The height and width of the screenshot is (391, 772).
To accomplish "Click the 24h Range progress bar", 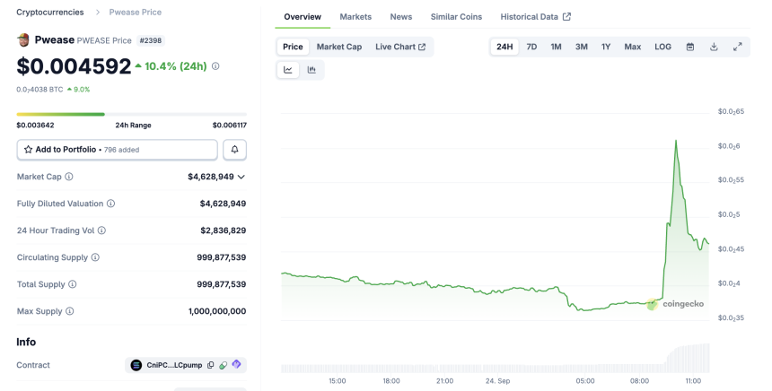I will (131, 114).
